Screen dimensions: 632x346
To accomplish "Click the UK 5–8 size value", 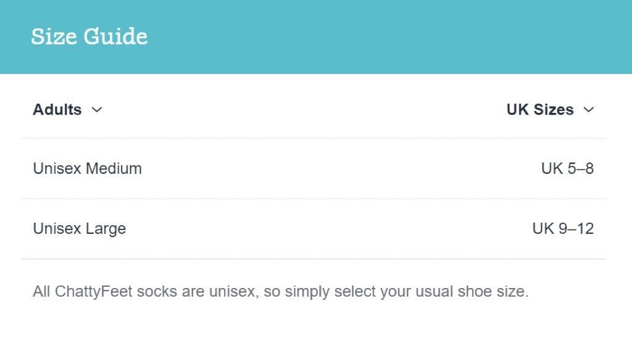I will pos(568,168).
